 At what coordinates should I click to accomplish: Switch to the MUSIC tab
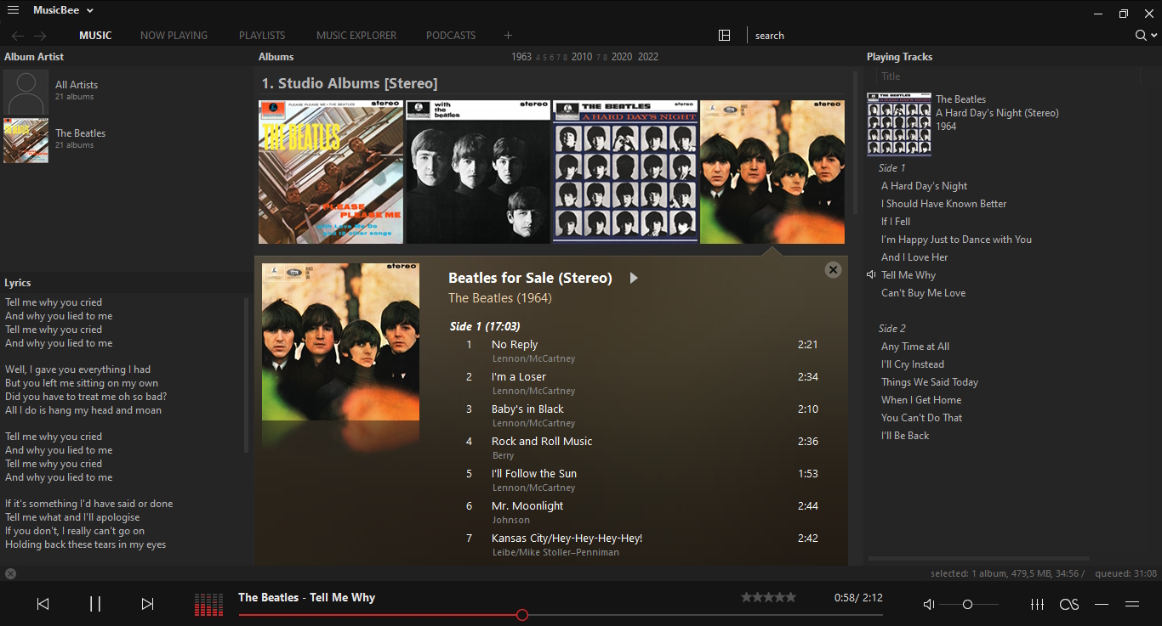(95, 36)
